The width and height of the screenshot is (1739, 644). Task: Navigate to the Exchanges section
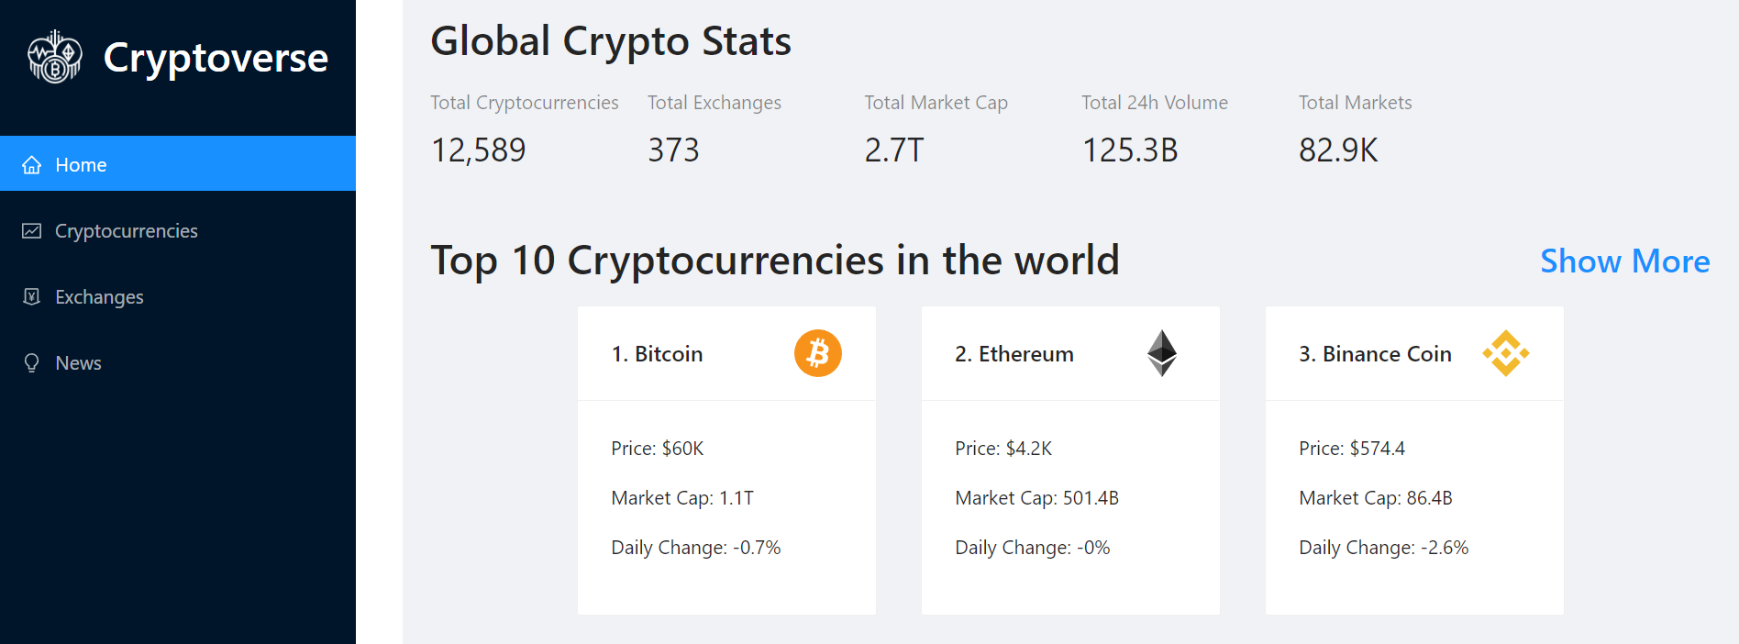coord(99,297)
